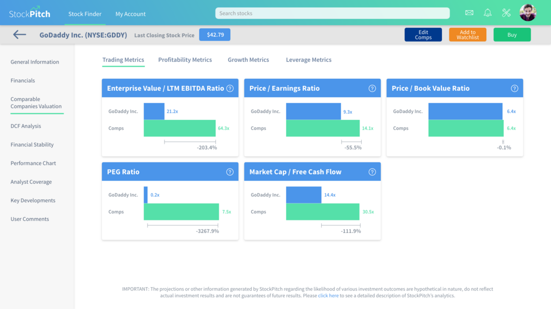Open General Information in sidebar

click(35, 62)
